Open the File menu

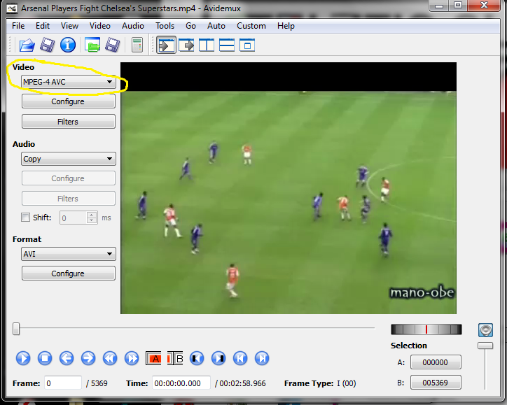coord(18,26)
